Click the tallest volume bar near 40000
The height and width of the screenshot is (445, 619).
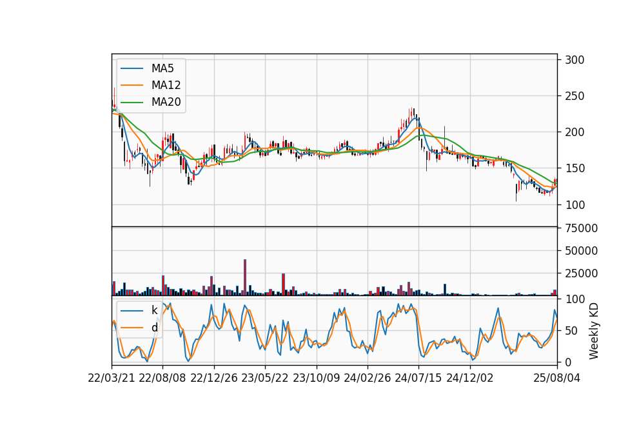point(245,277)
